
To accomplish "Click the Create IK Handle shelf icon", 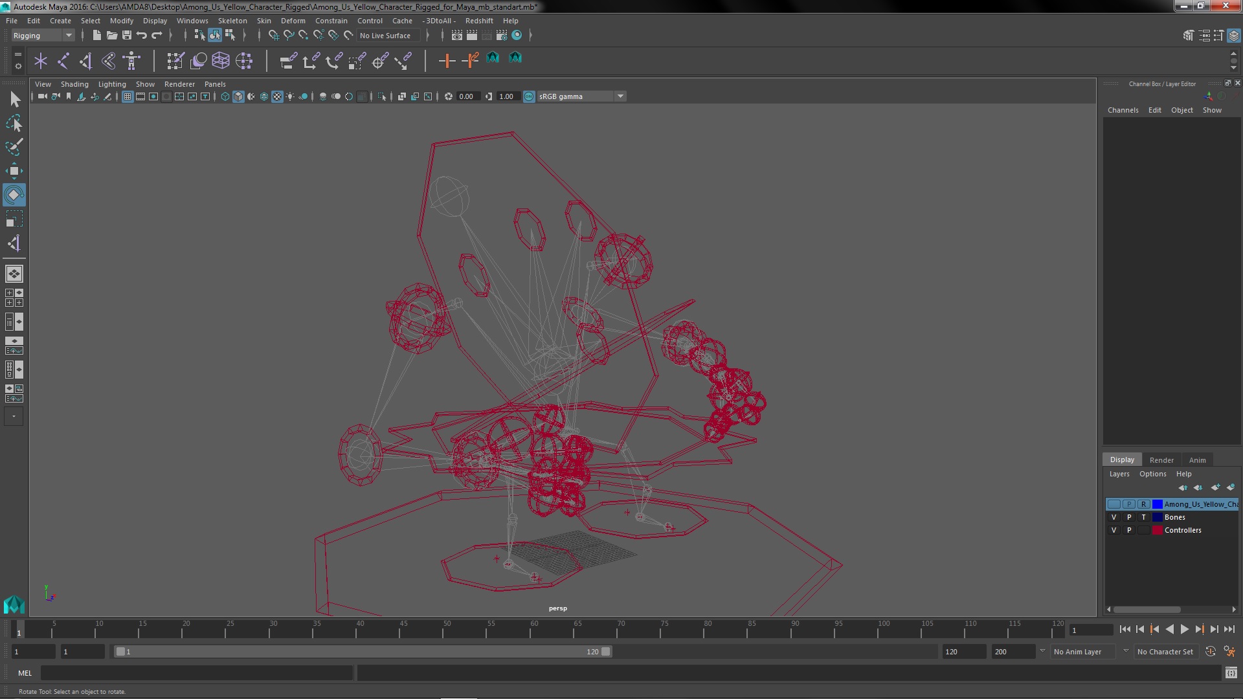I will pos(85,61).
